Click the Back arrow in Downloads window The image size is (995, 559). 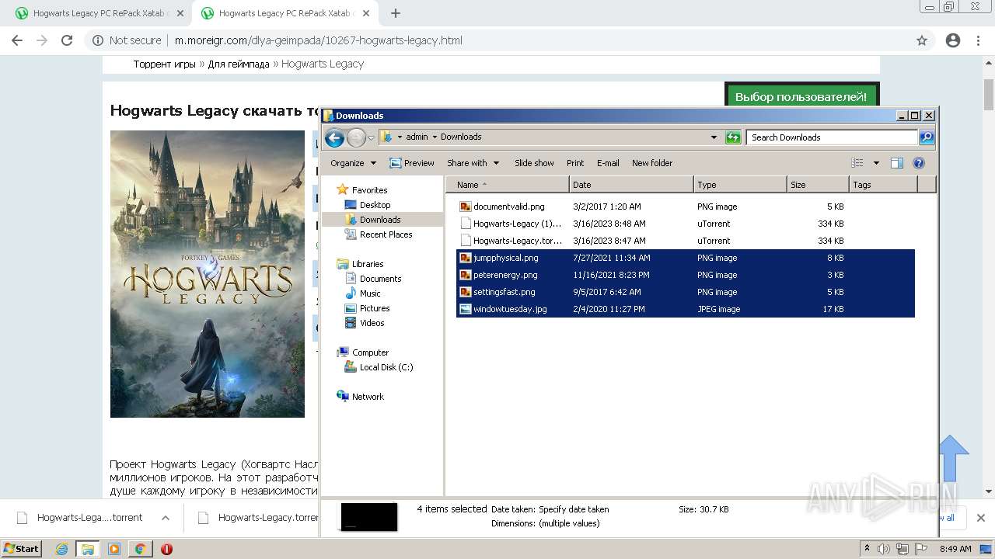coord(334,138)
